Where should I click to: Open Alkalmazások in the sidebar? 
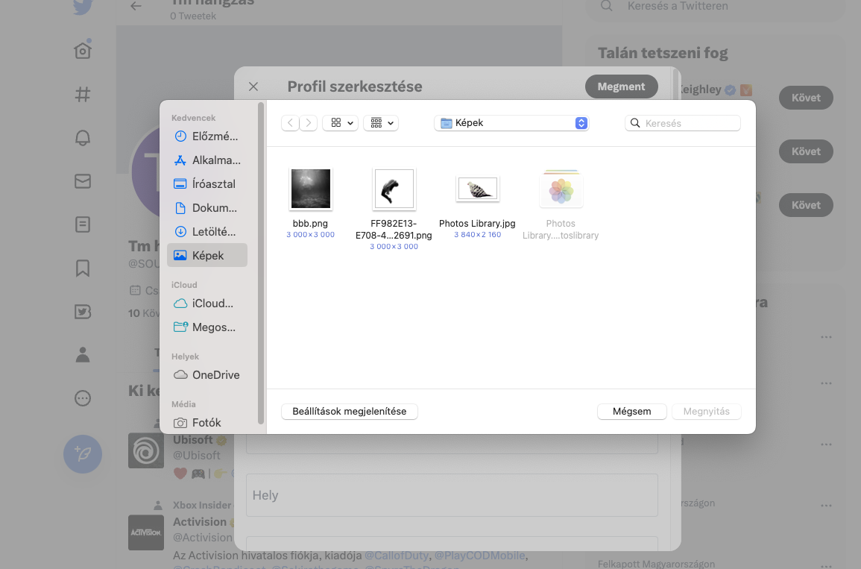coord(207,160)
